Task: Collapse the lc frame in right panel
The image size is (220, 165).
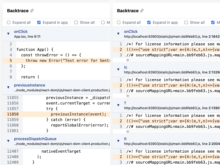Action: [x=118, y=70]
